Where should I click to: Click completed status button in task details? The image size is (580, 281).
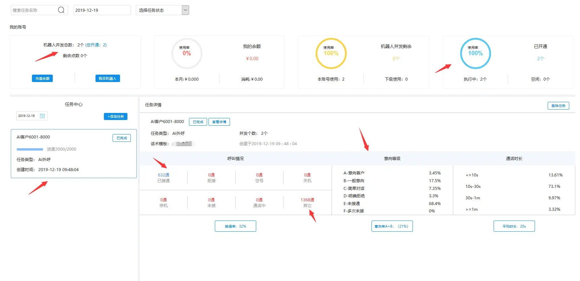[198, 122]
